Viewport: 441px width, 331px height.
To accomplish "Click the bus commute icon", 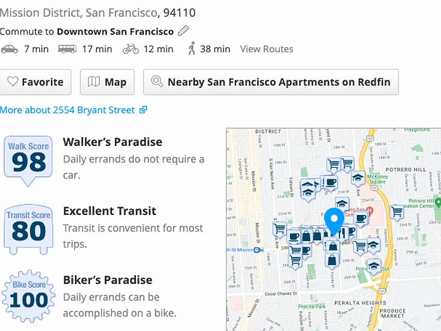I will 67,49.
